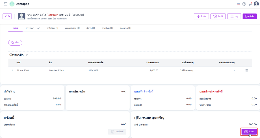Click the ส่วนลดและสิทธิ์ label

tap(11, 105)
